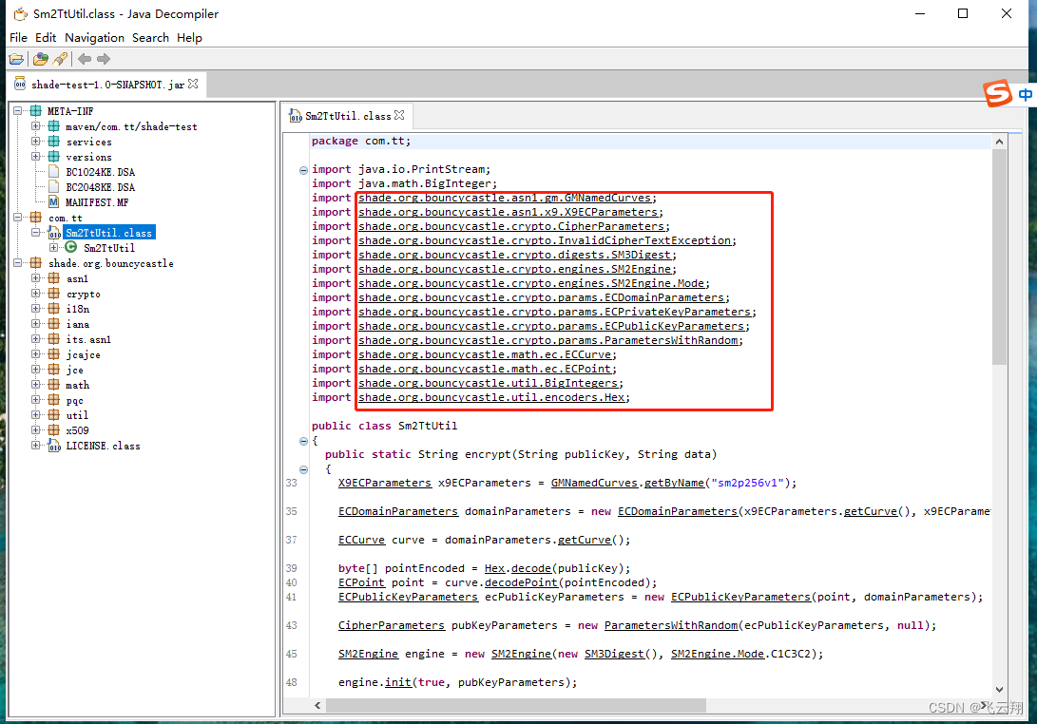Click the Open Type toolbar icon
This screenshot has height=724, width=1037.
pyautogui.click(x=39, y=58)
